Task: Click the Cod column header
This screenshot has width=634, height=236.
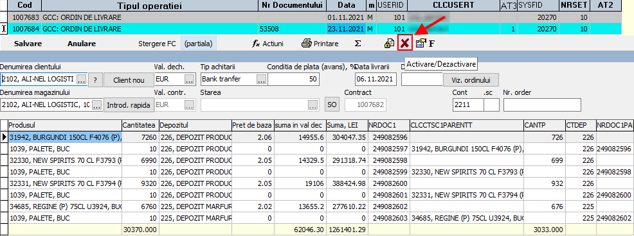Action: click(x=24, y=6)
